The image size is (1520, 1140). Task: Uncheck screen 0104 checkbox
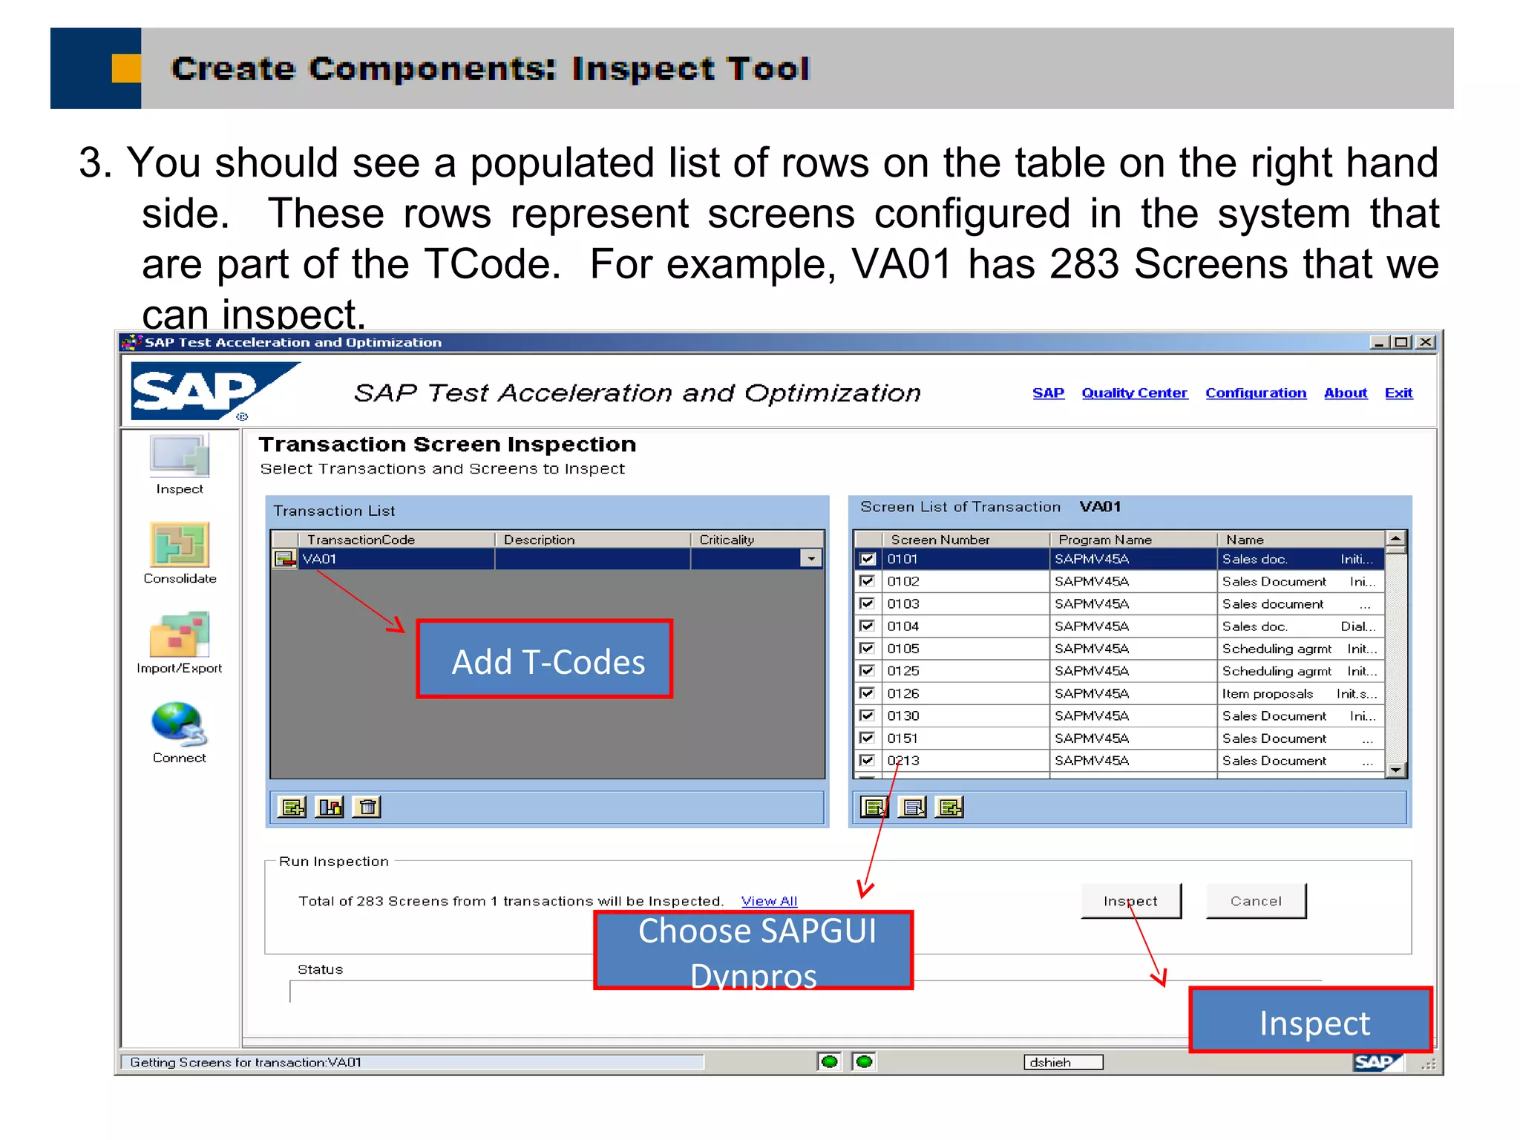click(x=868, y=626)
